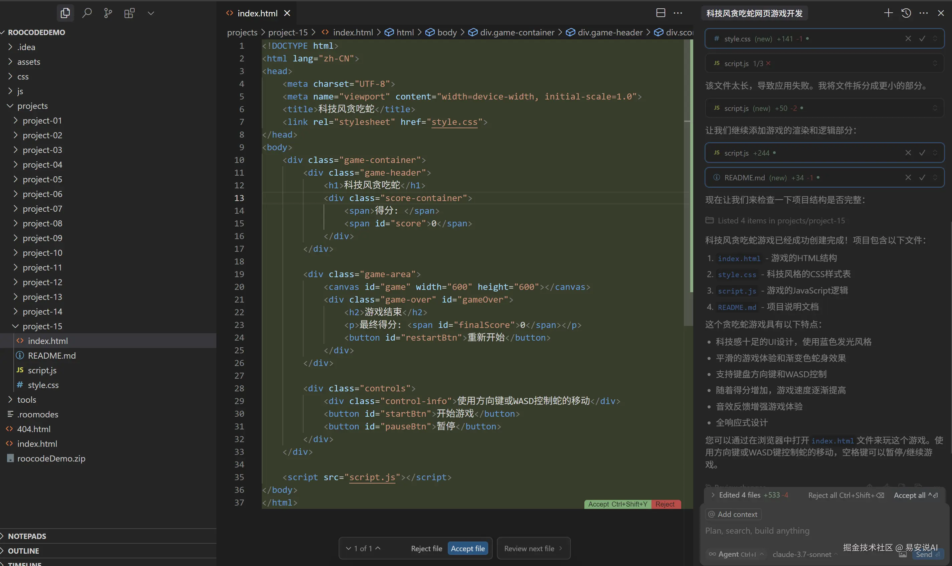
Task: Open script.js in the file tree
Action: 42,370
